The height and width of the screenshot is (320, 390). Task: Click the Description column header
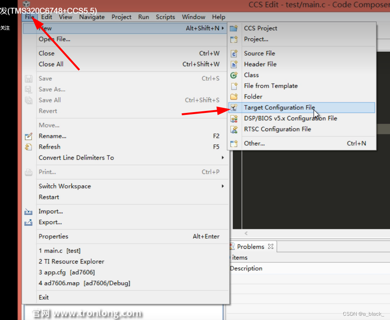[x=246, y=269]
